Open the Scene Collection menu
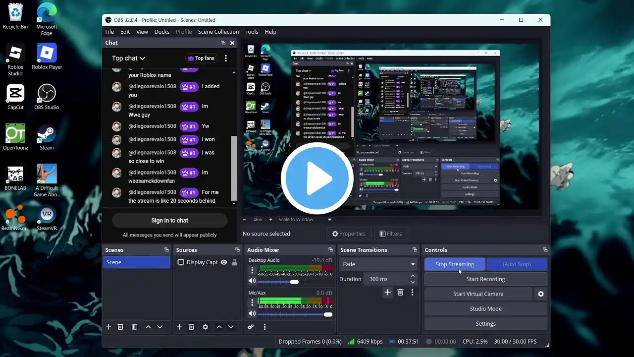Image resolution: width=634 pixels, height=357 pixels. click(218, 32)
